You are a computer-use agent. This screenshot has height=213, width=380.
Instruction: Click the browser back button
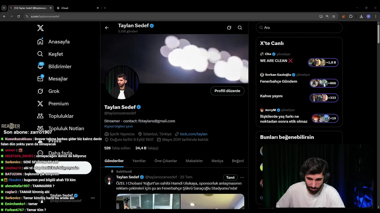coord(4,16)
